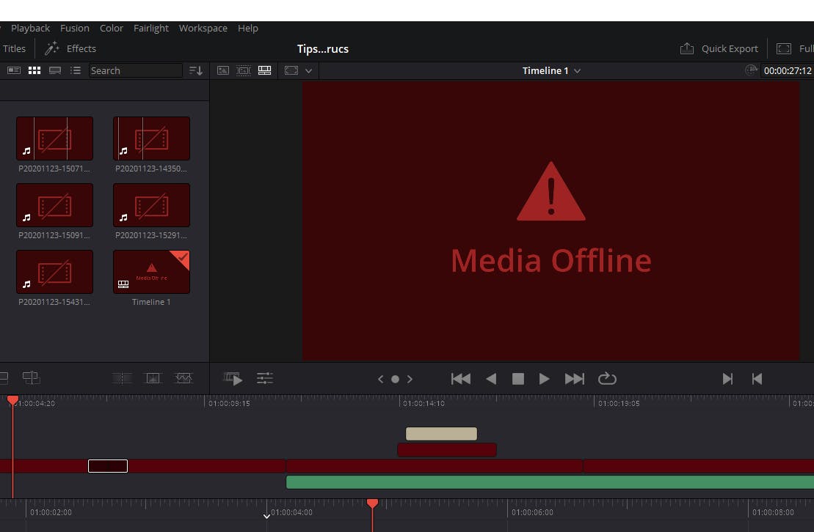Open the viewer tools sliders icon
Screen dimensions: 814x532
point(265,379)
